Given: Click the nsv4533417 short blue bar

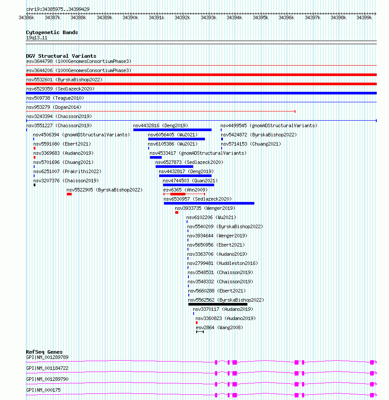Looking at the screenshot, I should (156, 157).
